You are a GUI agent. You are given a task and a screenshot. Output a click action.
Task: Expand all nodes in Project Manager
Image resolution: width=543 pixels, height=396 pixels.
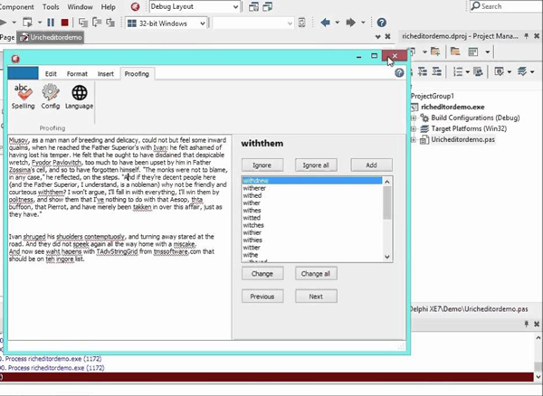pyautogui.click(x=423, y=71)
